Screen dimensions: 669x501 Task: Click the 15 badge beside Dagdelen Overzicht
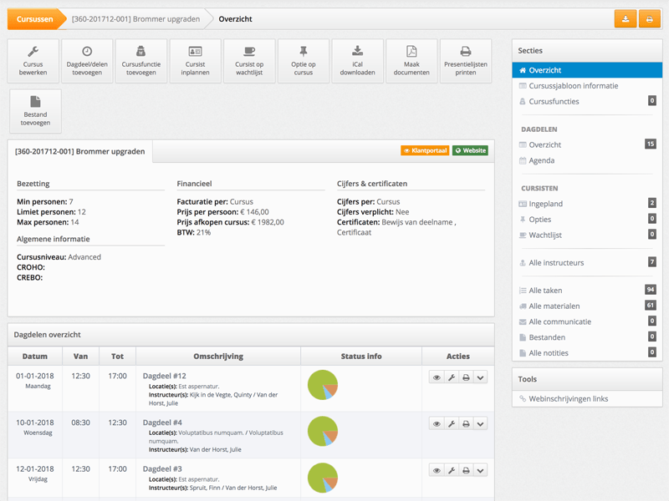point(651,144)
